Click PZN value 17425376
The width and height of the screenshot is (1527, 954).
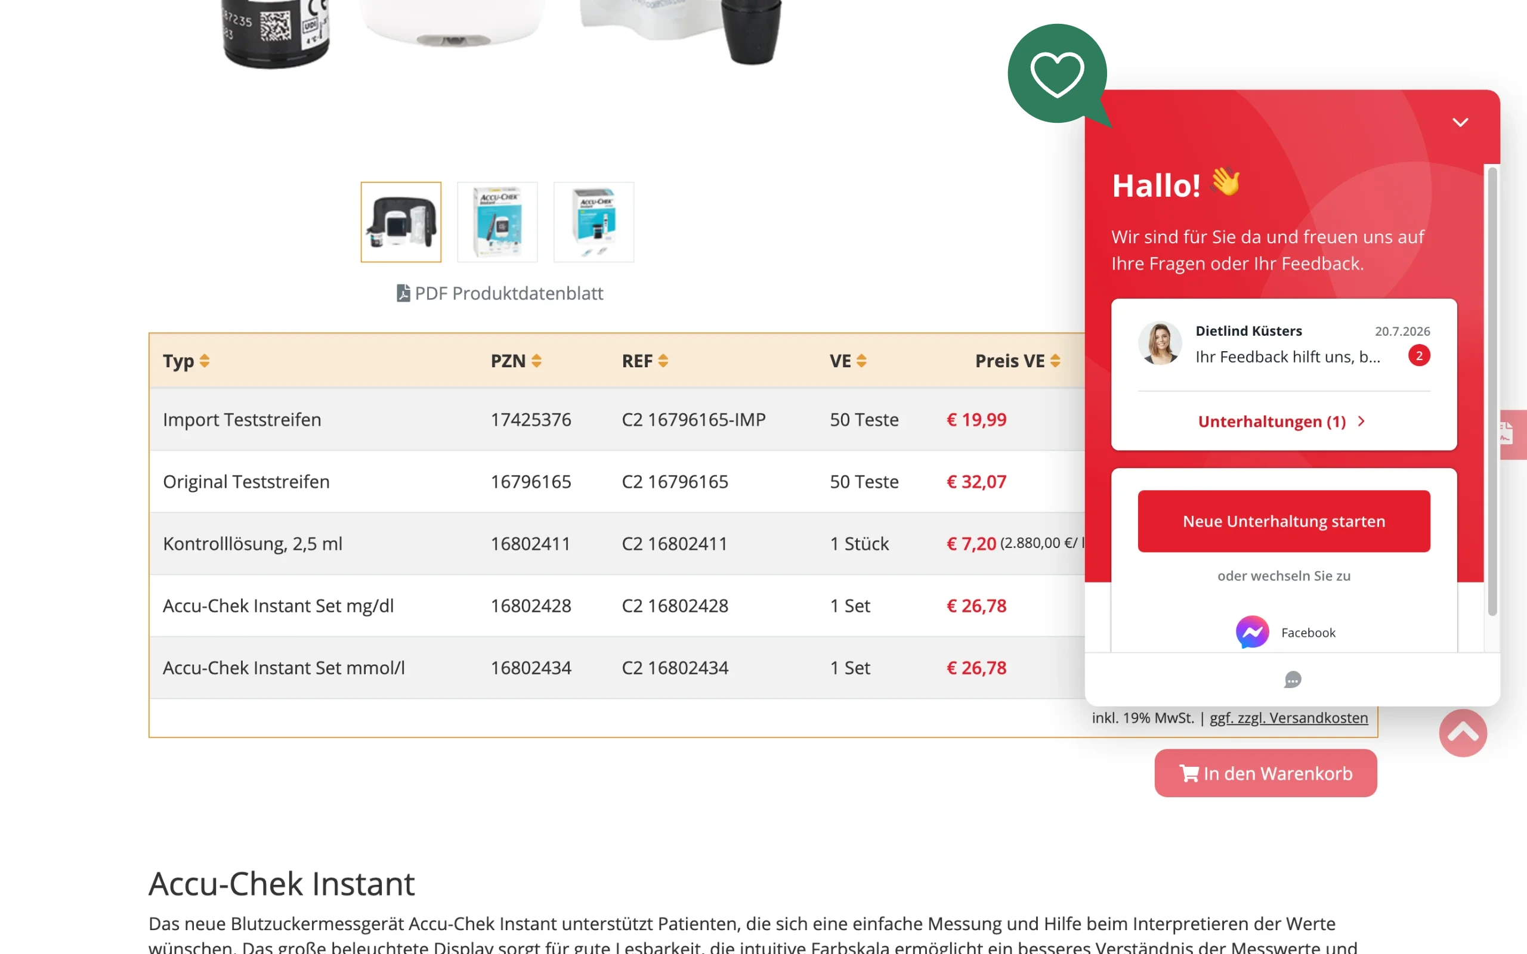[x=531, y=420]
